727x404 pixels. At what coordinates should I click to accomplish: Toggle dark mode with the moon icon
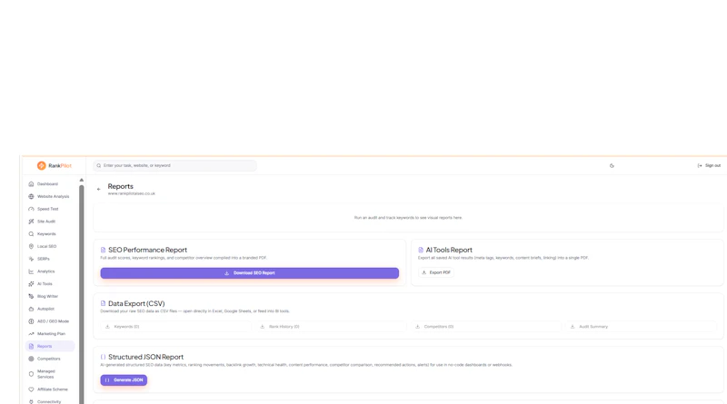point(612,165)
